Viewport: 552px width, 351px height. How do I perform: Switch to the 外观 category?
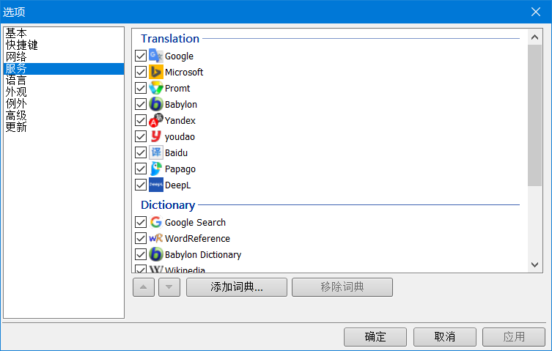(x=64, y=92)
